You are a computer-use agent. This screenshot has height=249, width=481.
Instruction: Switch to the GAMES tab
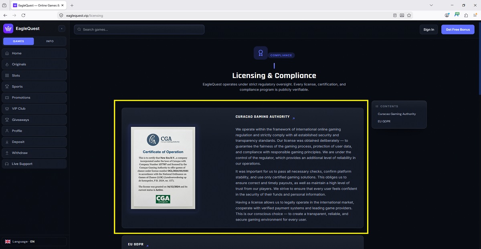pos(18,41)
